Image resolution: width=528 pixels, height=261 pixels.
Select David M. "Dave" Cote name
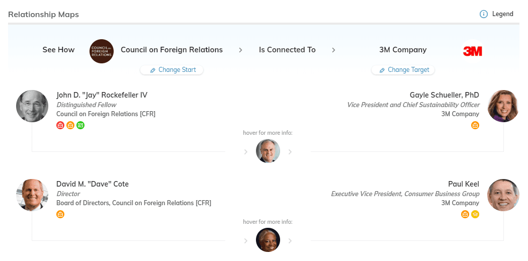point(93,184)
